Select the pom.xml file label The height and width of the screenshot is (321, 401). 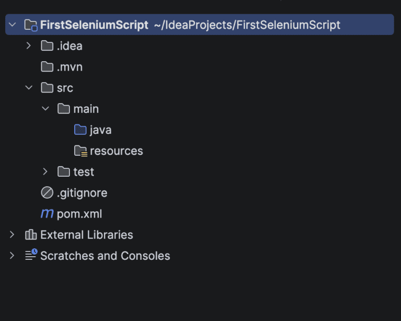[x=79, y=214]
